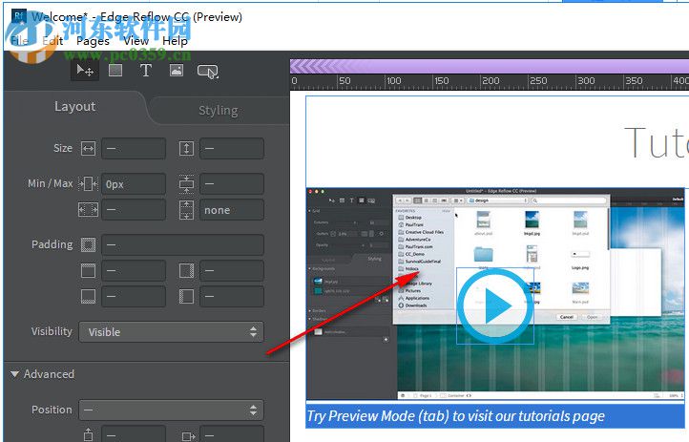Viewport: 689px width, 442px height.
Task: Open the Edit menu
Action: tap(52, 41)
